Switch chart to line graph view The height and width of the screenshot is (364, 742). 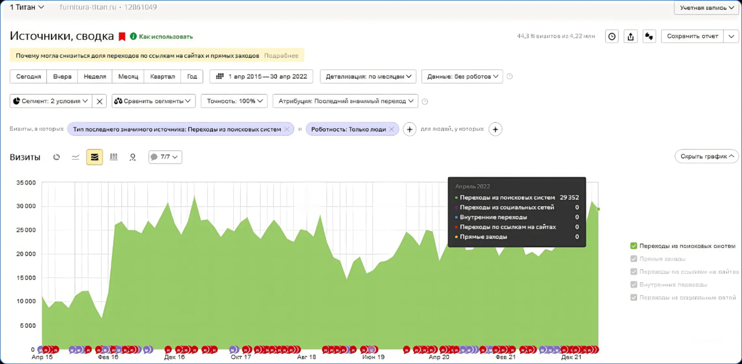75,157
